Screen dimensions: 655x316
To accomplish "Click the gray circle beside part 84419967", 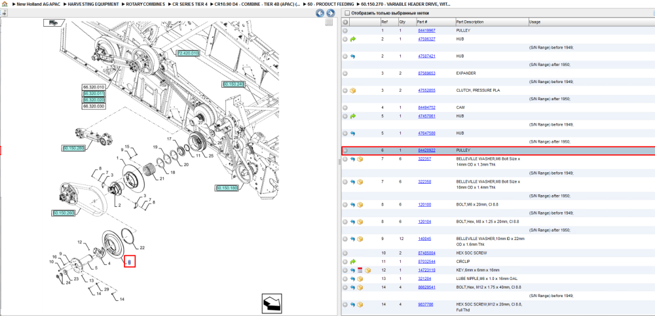I will 345,31.
